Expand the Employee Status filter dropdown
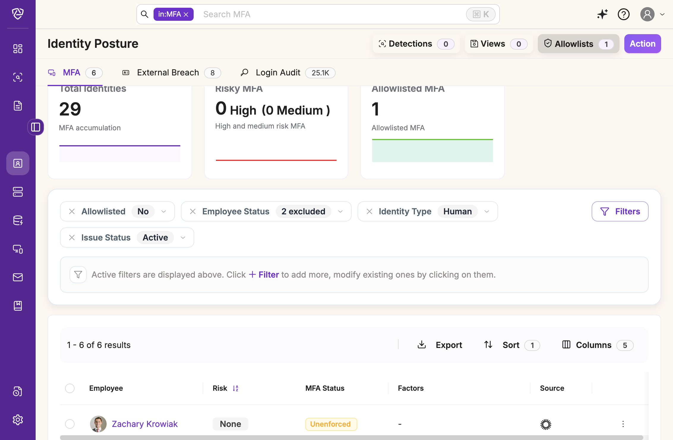673x440 pixels. (340, 211)
